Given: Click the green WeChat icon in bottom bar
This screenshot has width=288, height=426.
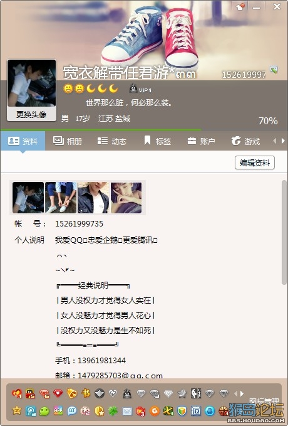Looking at the screenshot, I should (x=44, y=411).
